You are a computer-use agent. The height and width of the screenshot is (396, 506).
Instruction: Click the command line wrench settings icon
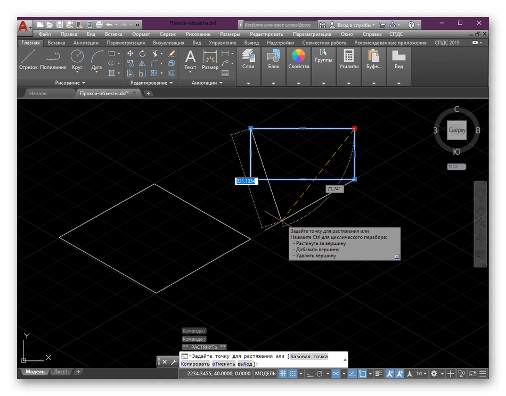pos(174,362)
